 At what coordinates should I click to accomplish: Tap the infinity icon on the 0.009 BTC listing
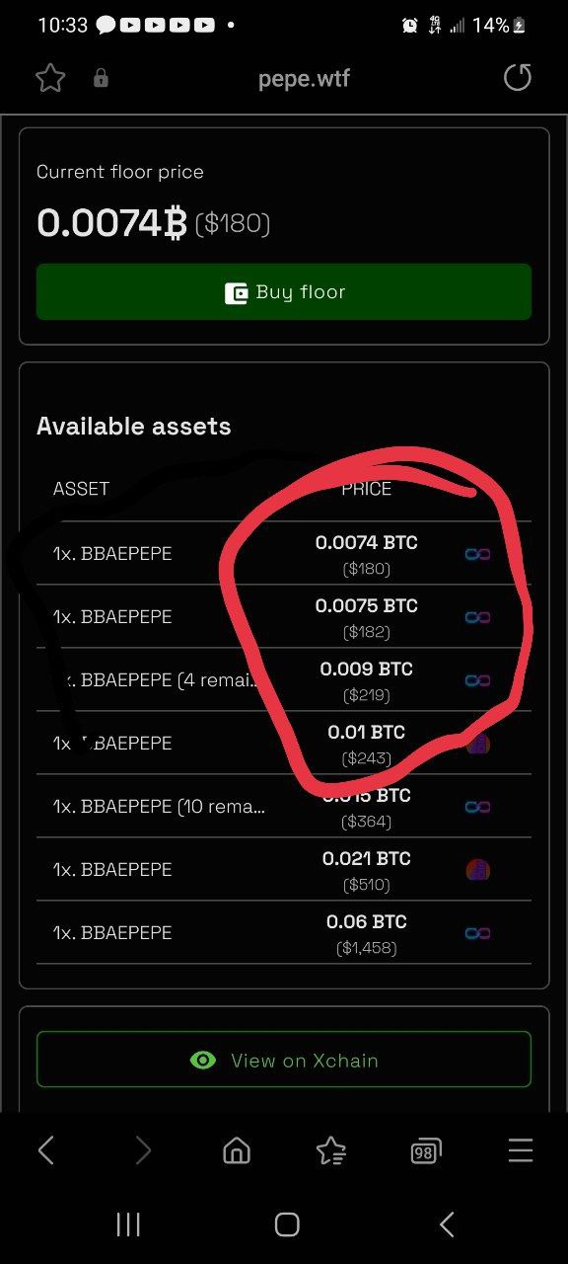point(477,680)
